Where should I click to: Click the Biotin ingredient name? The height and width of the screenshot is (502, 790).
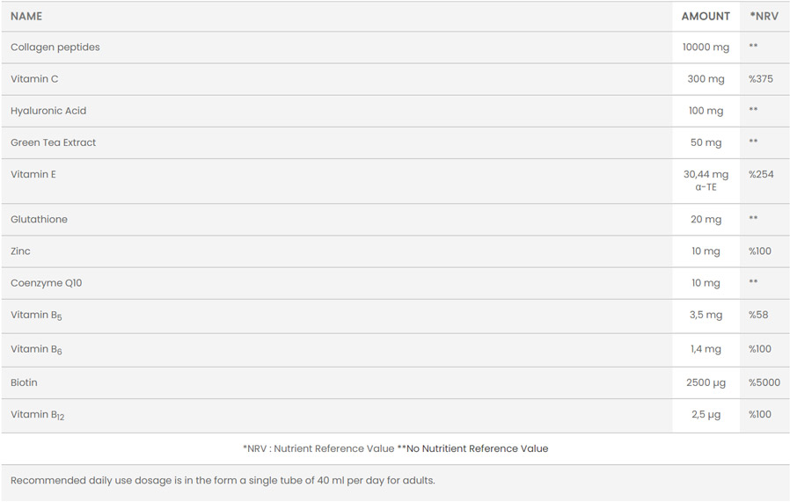tap(24, 382)
